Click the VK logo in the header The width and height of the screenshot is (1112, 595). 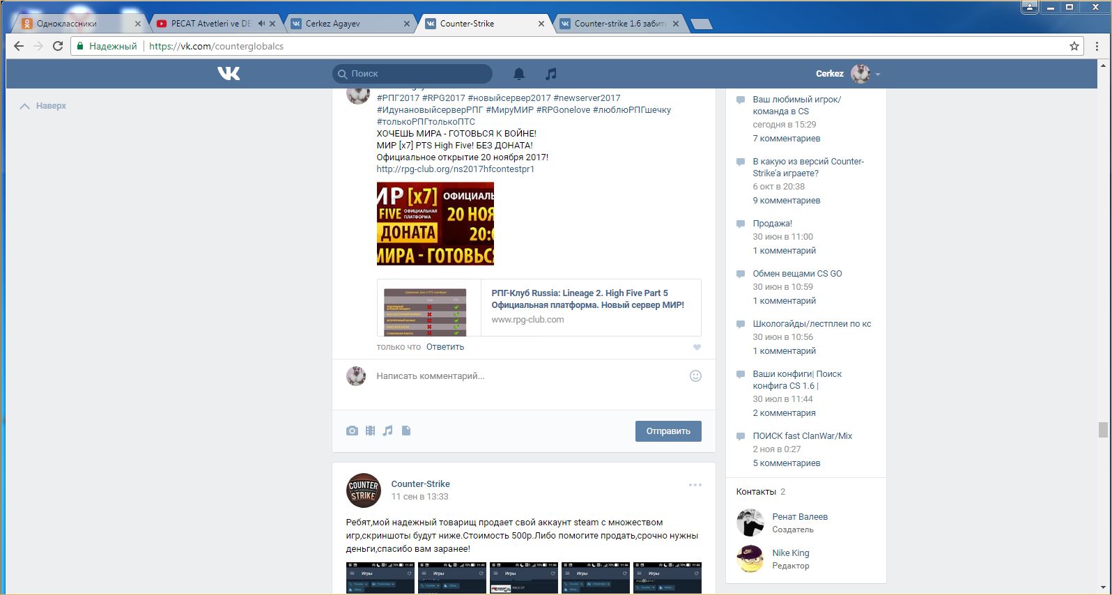point(229,73)
